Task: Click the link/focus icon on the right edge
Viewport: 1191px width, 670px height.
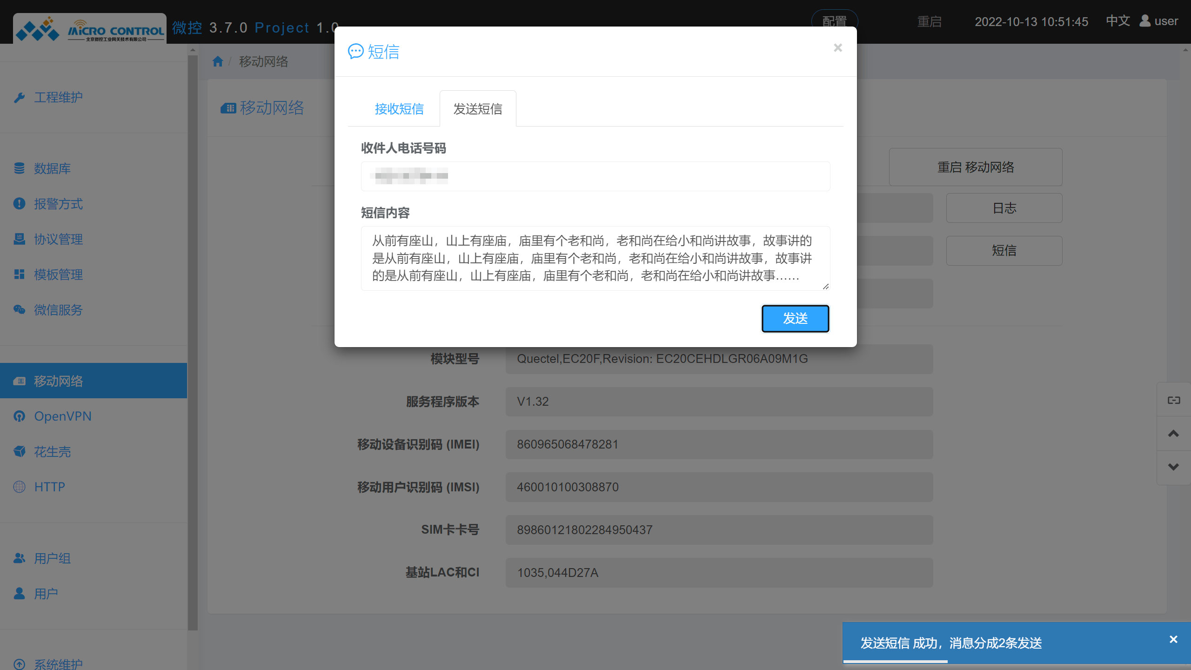Action: point(1173,400)
